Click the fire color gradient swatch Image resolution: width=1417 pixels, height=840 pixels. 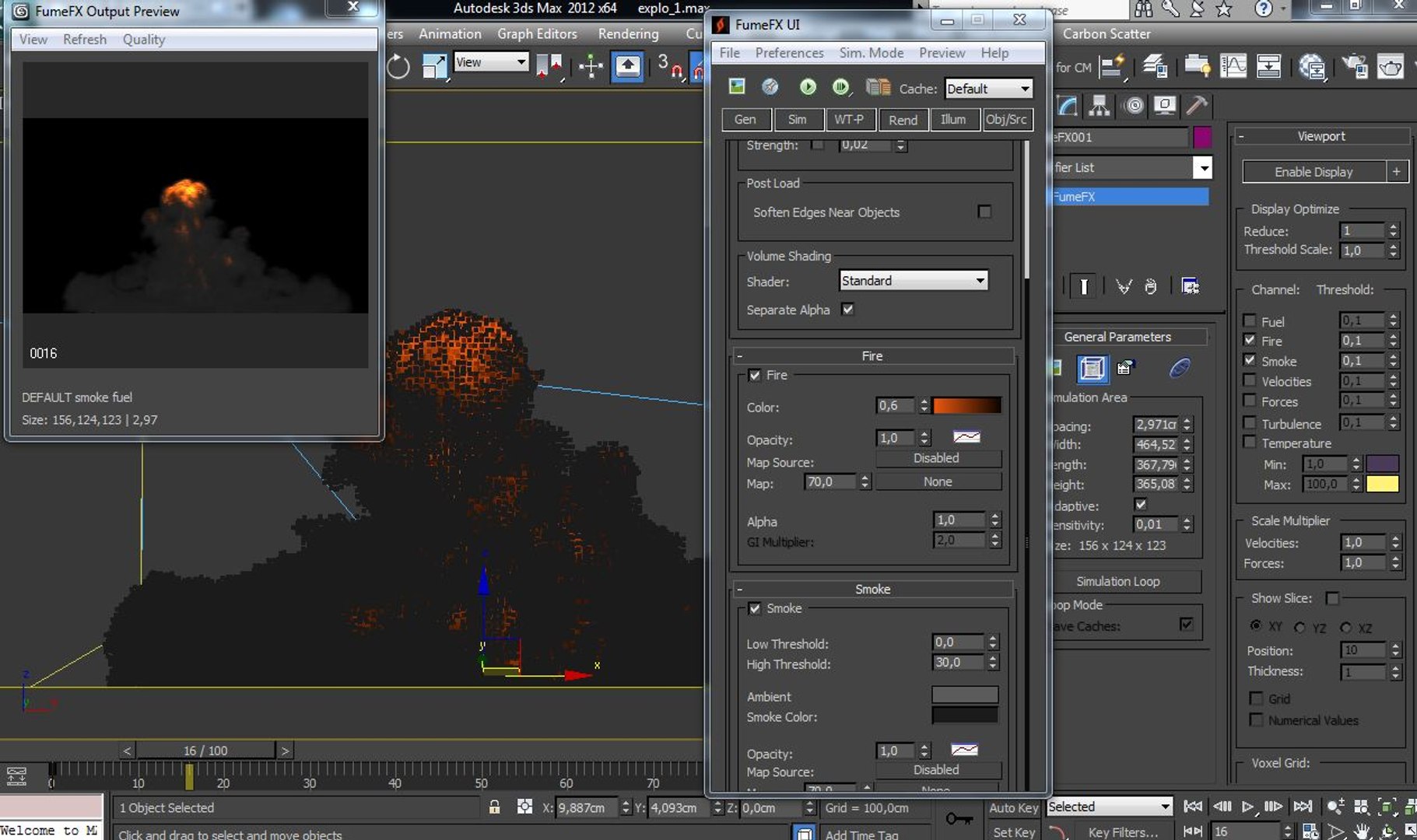pos(967,405)
